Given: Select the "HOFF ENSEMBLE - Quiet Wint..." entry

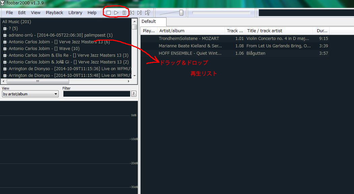Looking at the screenshot, I should pos(190,53).
